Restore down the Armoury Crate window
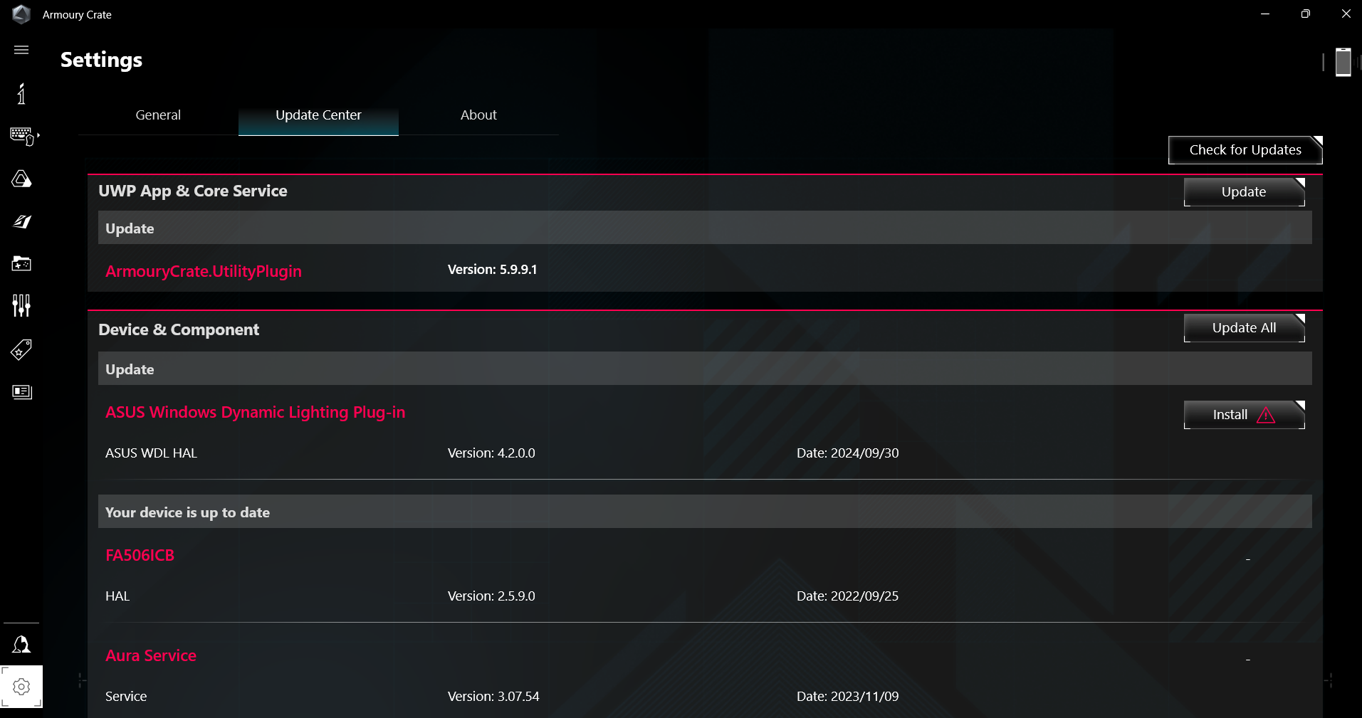1362x718 pixels. tap(1305, 14)
